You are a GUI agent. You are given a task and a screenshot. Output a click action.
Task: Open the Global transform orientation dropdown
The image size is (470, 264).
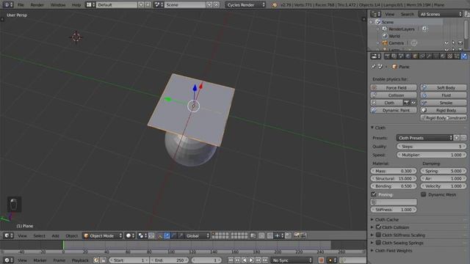[x=197, y=236]
